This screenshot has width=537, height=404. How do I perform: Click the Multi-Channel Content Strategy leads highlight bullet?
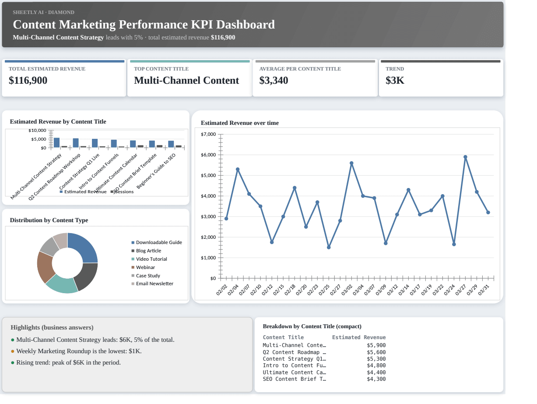(x=92, y=340)
